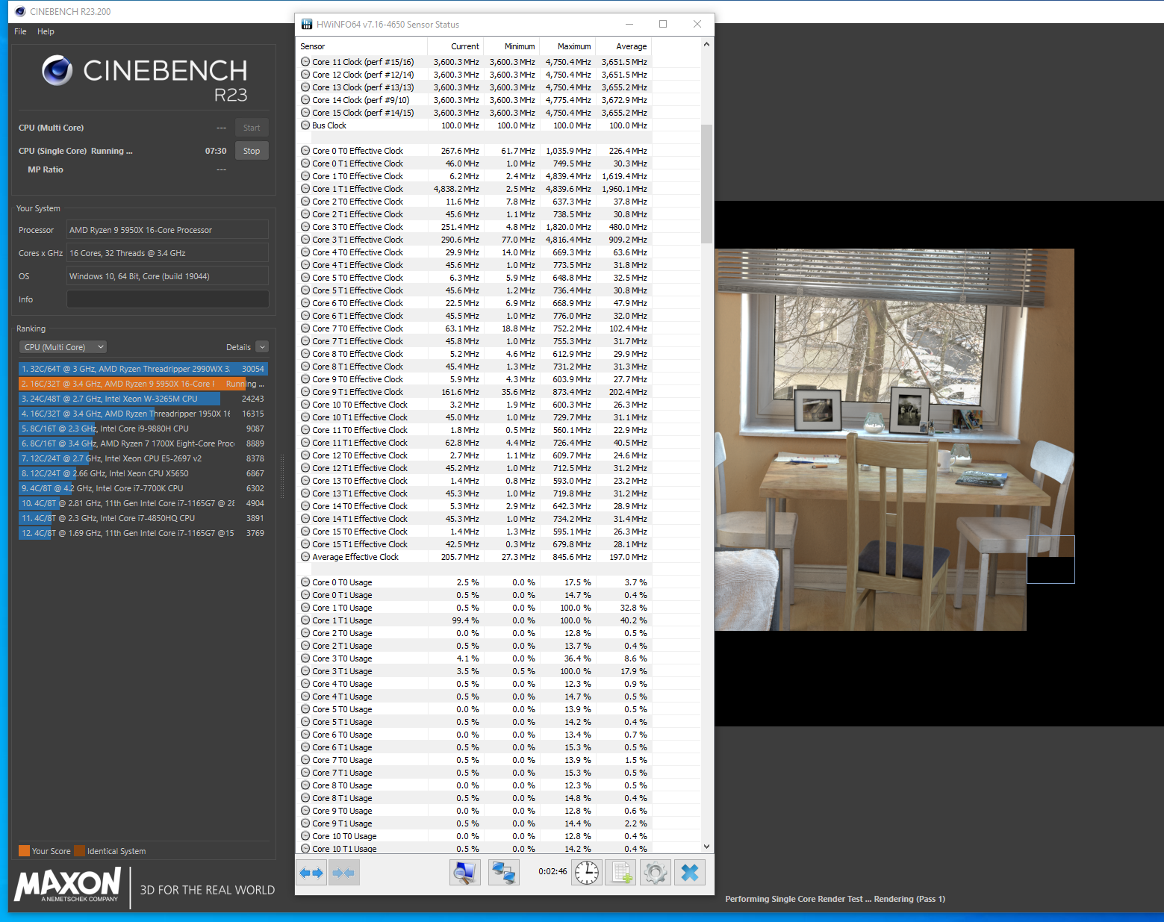Click the Current column header
Screen dimensions: 1164x922
click(x=455, y=46)
